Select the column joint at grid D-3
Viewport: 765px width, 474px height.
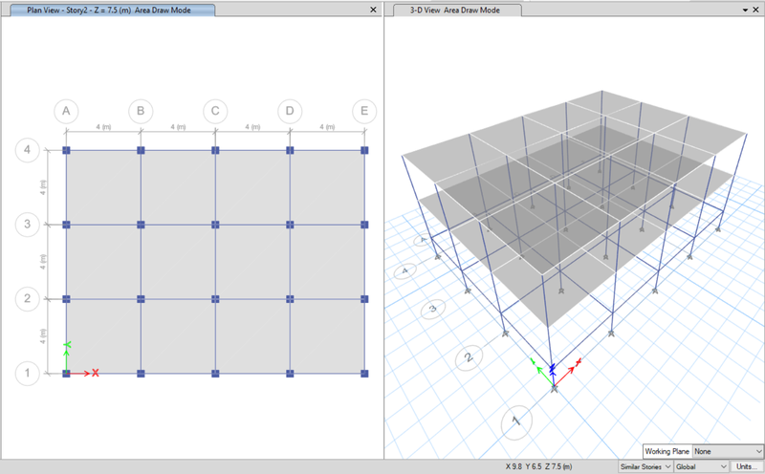290,225
